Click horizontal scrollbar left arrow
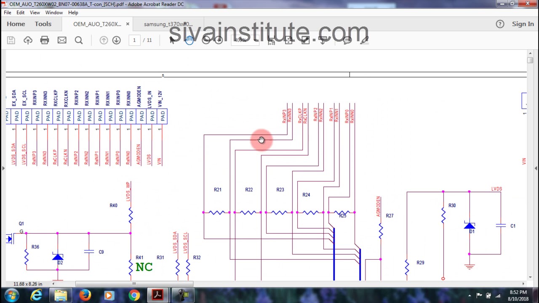Screen dimensions: 539x303 (x=53, y=284)
